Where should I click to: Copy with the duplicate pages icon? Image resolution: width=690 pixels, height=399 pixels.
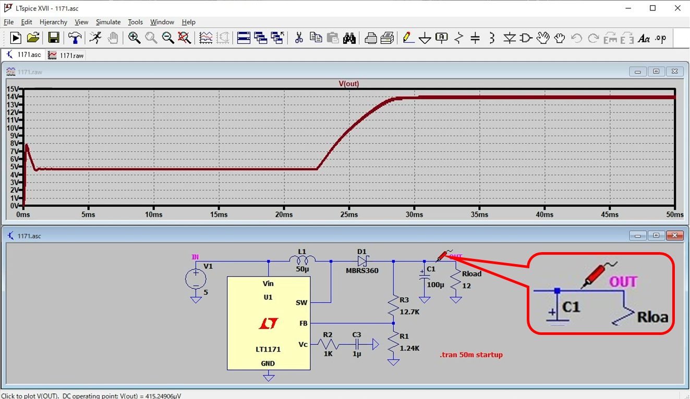[316, 38]
